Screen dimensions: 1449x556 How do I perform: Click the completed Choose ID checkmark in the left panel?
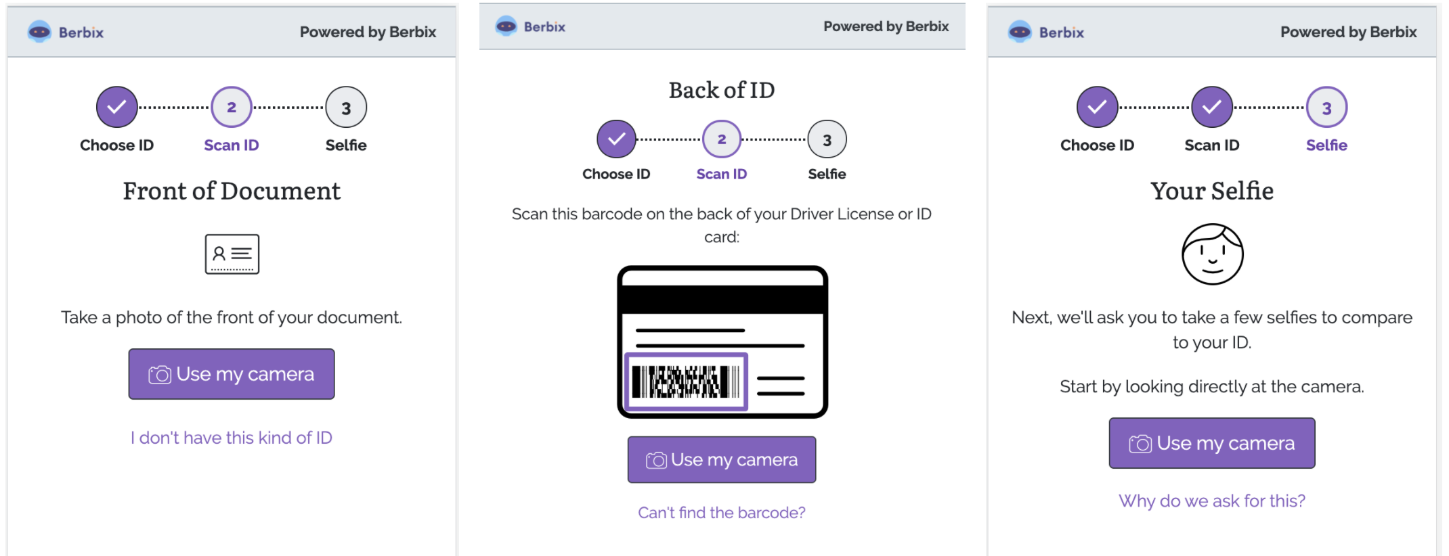click(116, 107)
